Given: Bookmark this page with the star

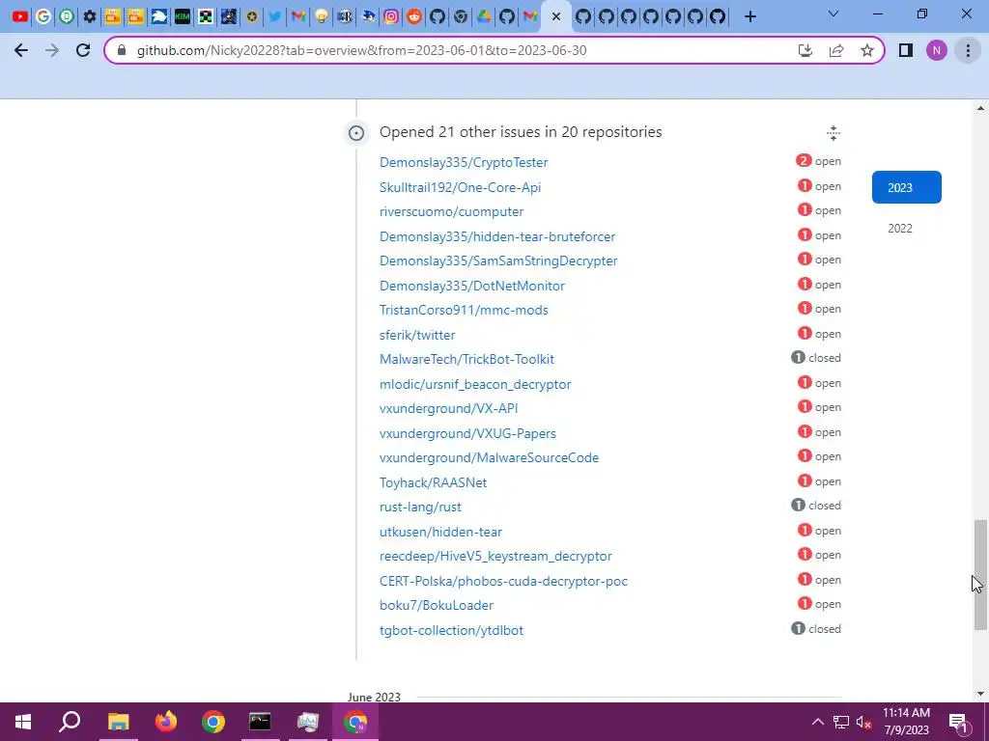Looking at the screenshot, I should (x=867, y=50).
